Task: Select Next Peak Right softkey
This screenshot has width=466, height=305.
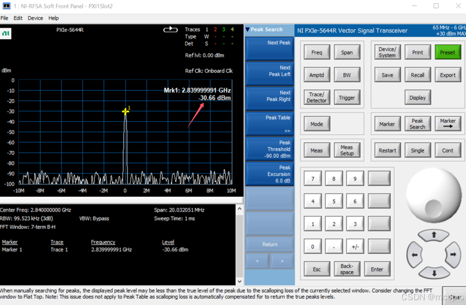Action: click(x=269, y=99)
